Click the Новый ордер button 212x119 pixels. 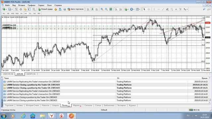pyautogui.click(x=45, y=9)
